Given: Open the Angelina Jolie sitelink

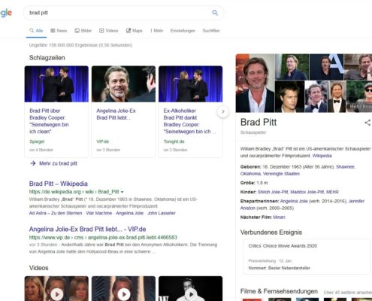Looking at the screenshot, I should tap(129, 213).
